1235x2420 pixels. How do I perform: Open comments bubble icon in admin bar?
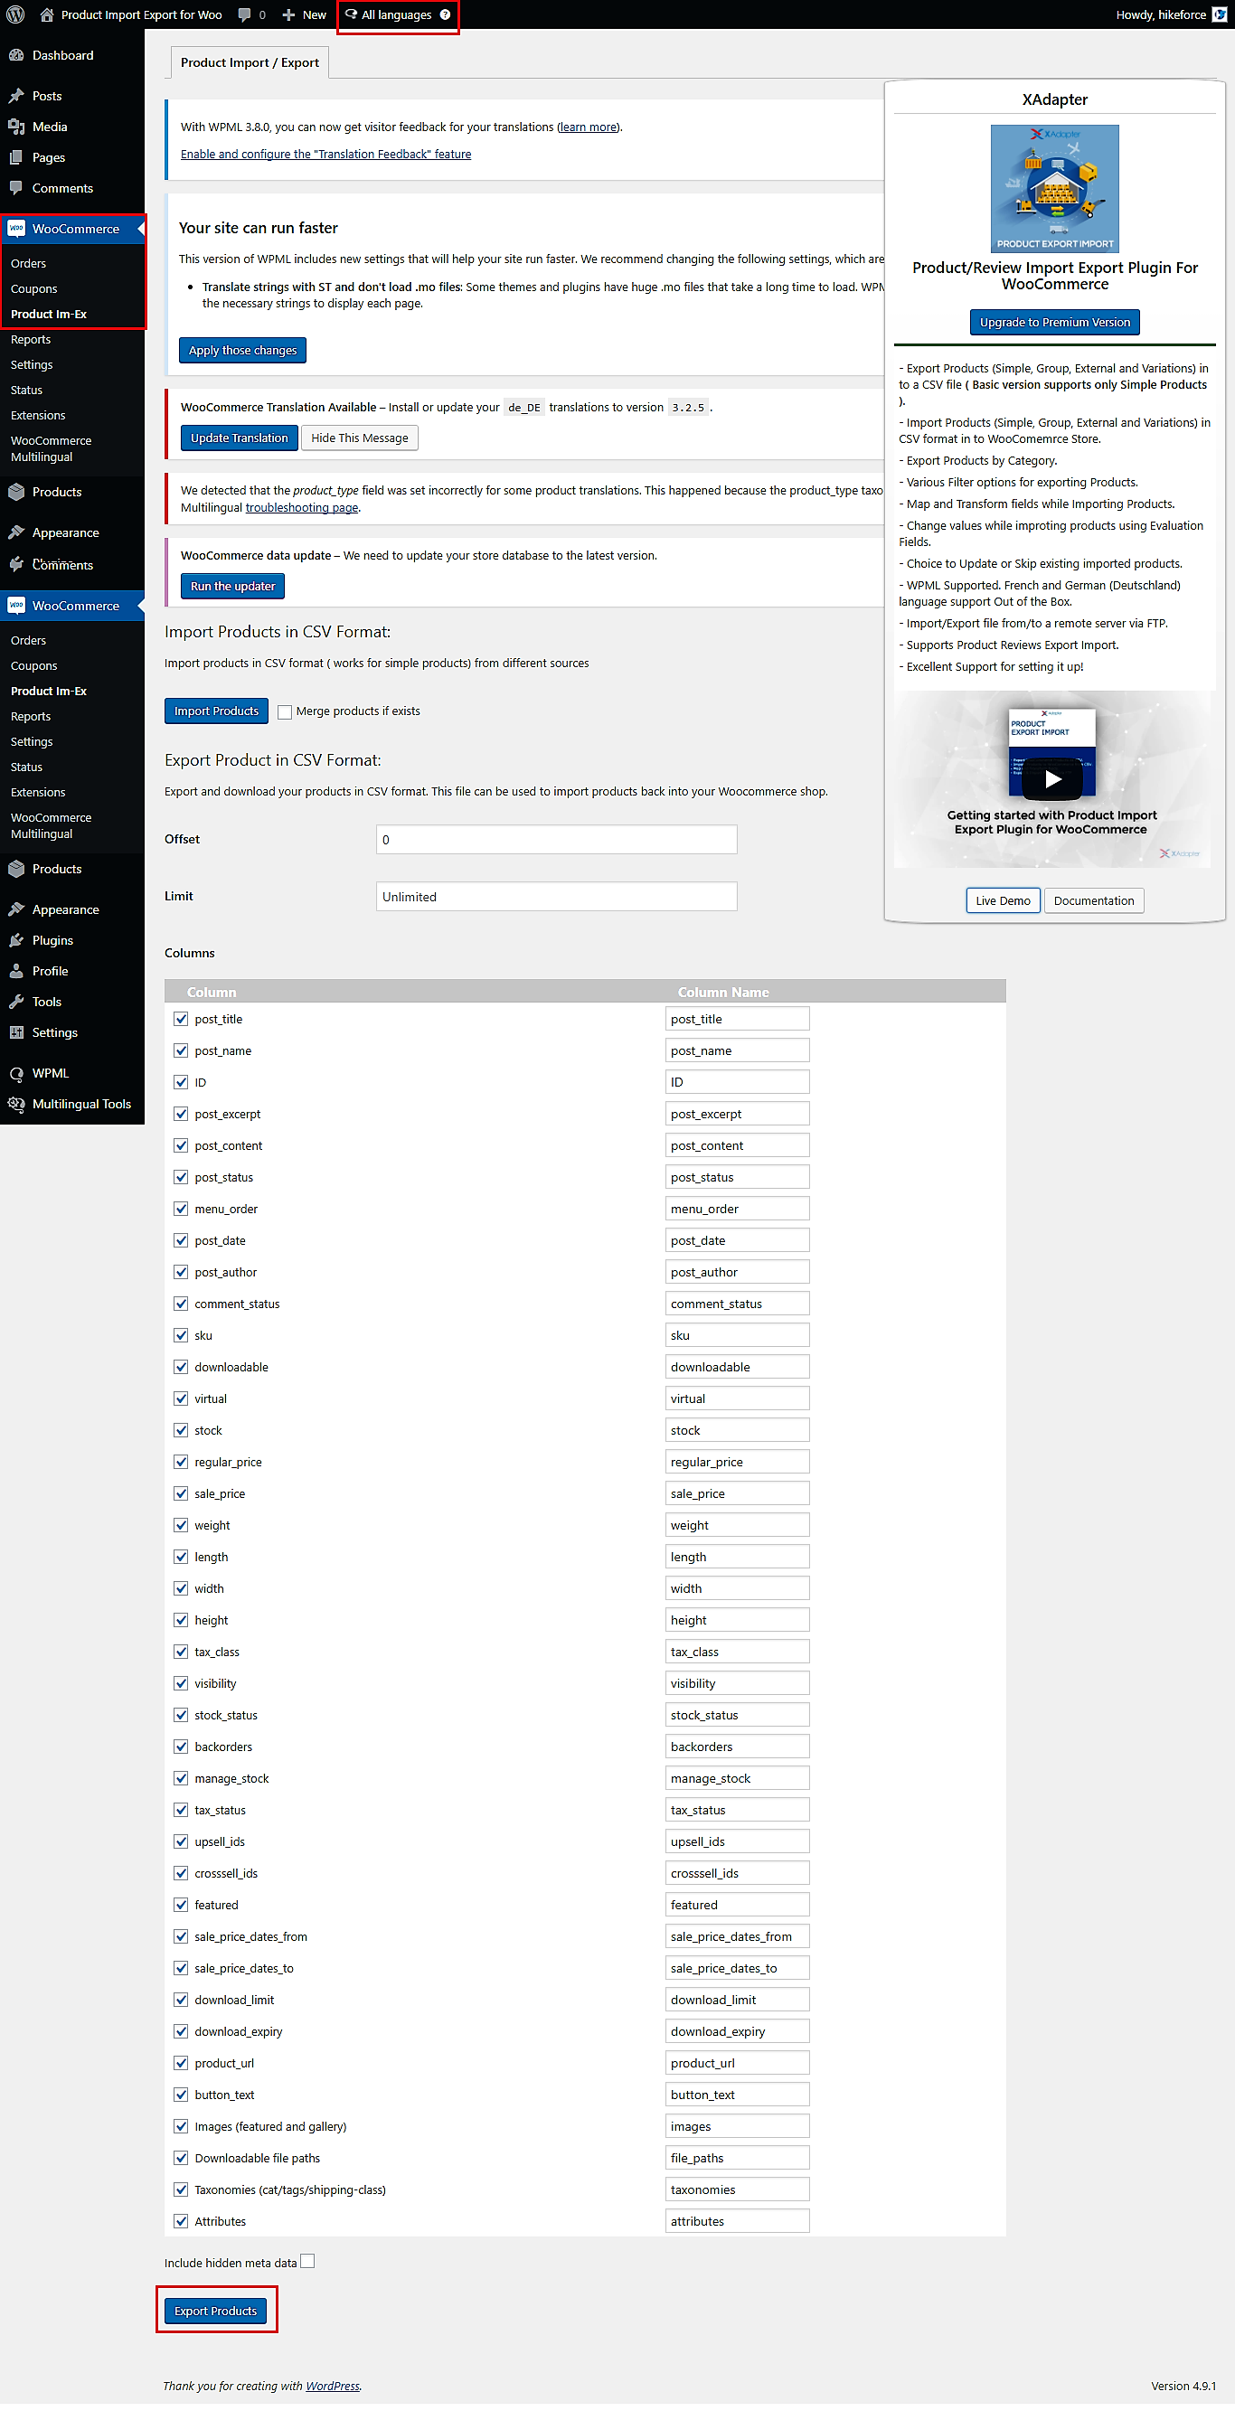244,14
